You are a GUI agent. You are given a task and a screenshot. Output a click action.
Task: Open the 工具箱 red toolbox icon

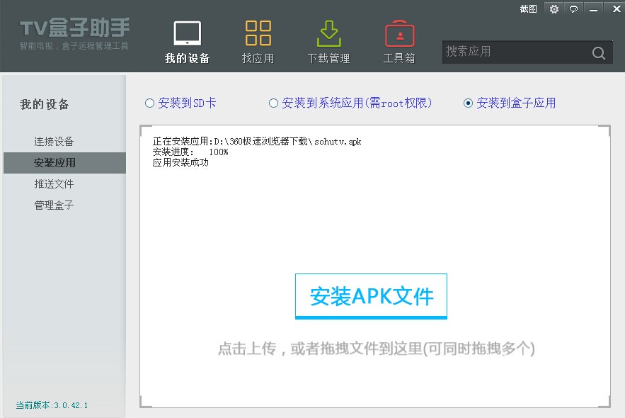tap(399, 43)
